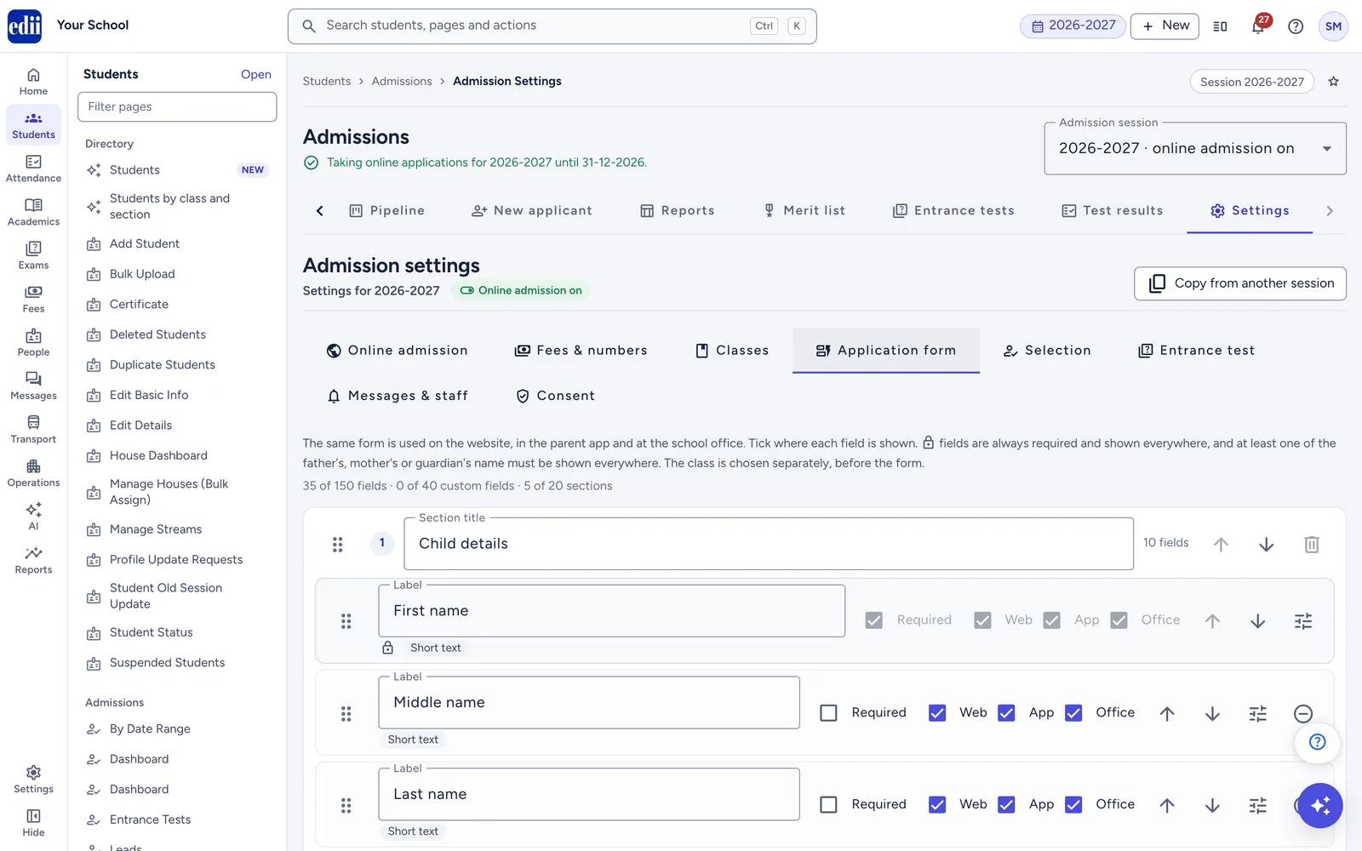The width and height of the screenshot is (1362, 851).
Task: Switch to the Pipeline tab
Action: point(387,211)
